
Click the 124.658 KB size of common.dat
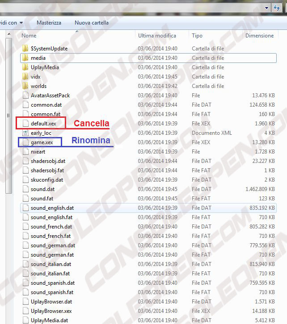pos(262,105)
